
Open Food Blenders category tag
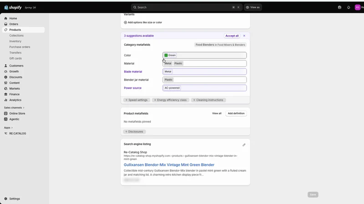[220, 45]
